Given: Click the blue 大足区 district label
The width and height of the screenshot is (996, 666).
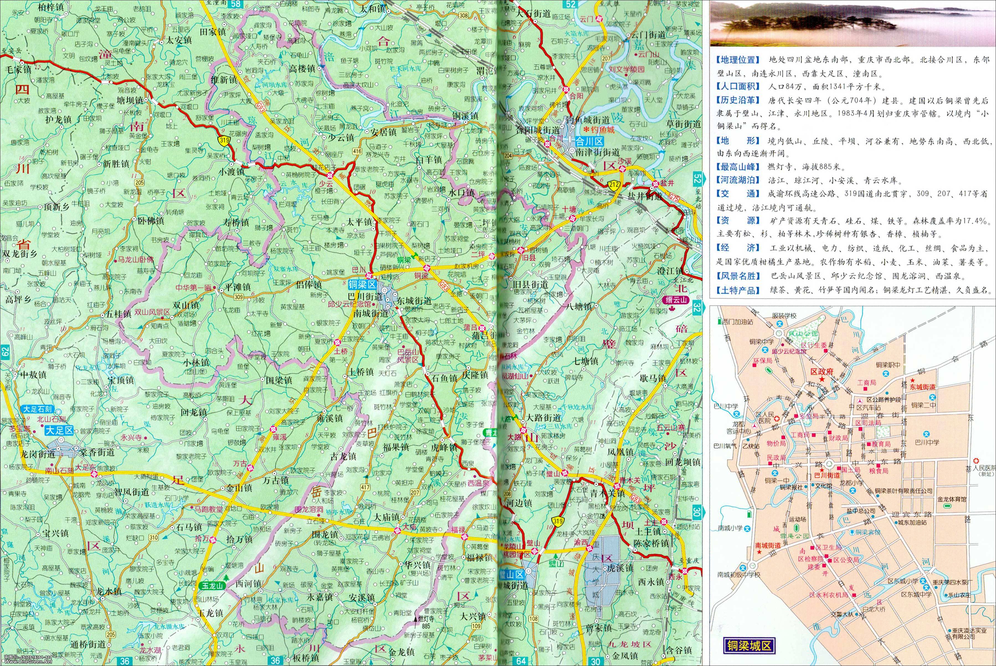Looking at the screenshot, I should (60, 430).
